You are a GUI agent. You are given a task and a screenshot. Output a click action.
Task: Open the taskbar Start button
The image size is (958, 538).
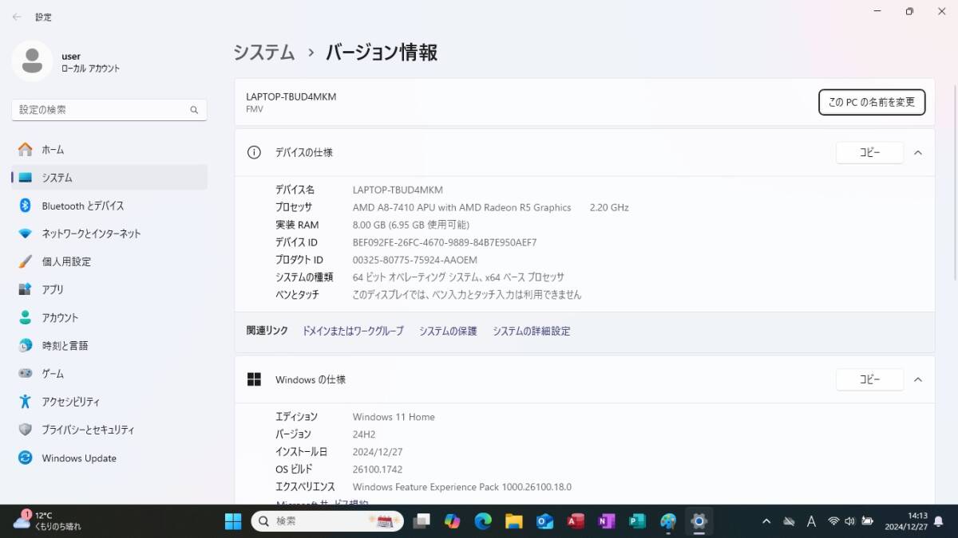click(x=233, y=521)
